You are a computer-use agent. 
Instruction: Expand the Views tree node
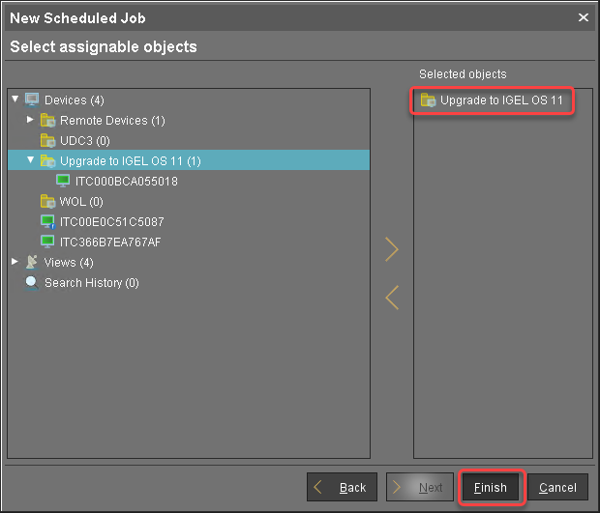(x=15, y=262)
